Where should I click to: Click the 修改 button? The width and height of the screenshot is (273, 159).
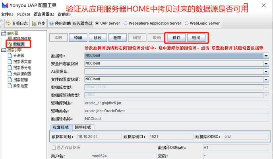tap(98, 38)
